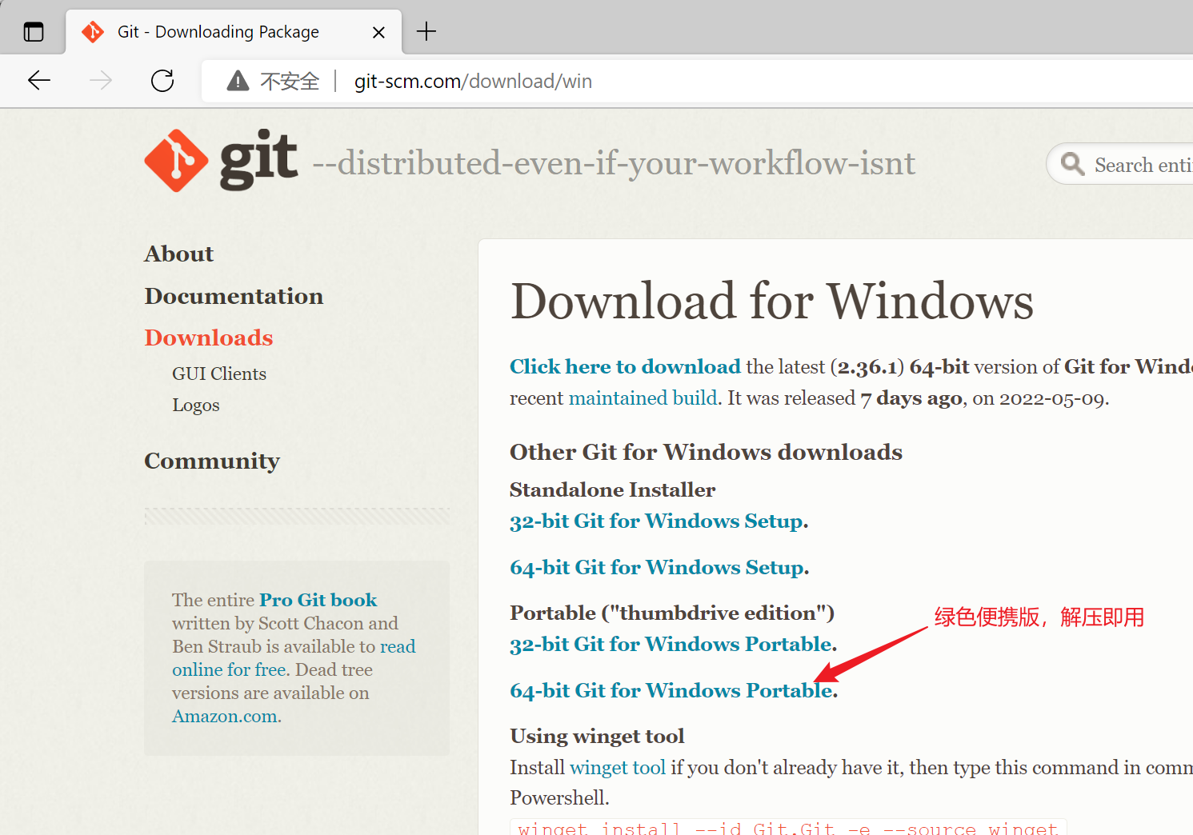
Task: Click the read online for free link
Action: pyautogui.click(x=294, y=657)
